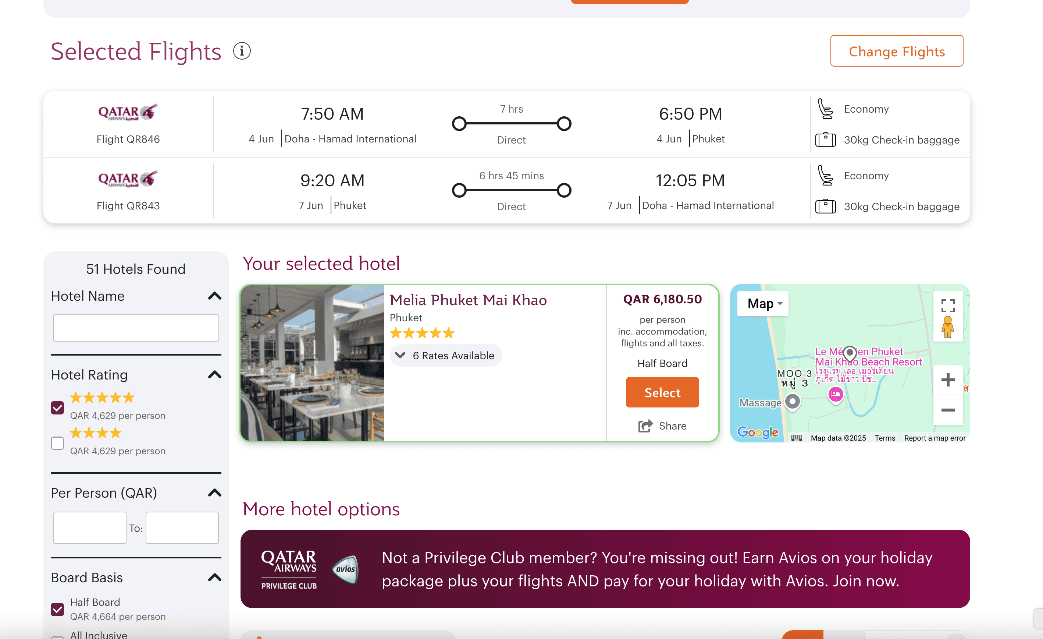Open map keyboard shortcuts icon

[796, 438]
